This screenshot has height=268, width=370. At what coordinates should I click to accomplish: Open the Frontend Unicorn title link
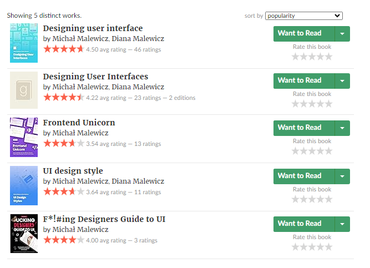coord(79,123)
